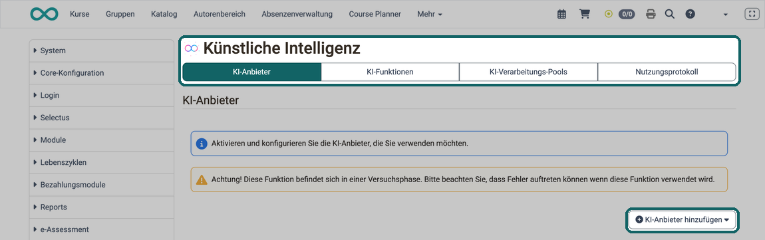
Task: Open the calendar icon in top bar
Action: point(561,14)
